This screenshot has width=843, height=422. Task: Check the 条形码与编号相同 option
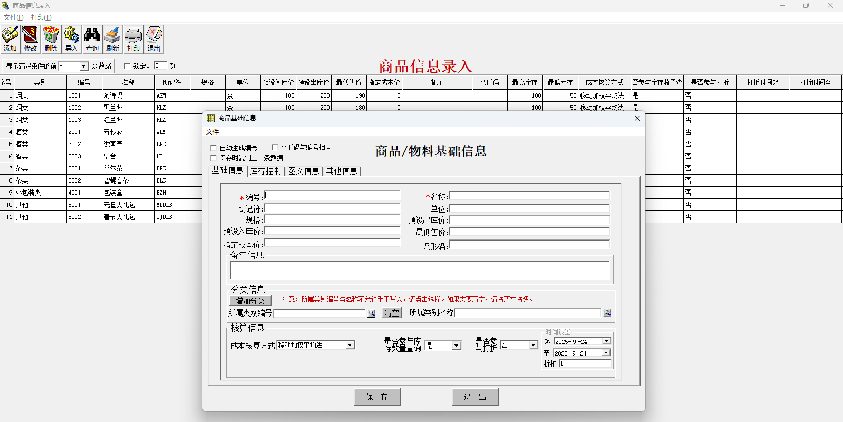pyautogui.click(x=274, y=147)
